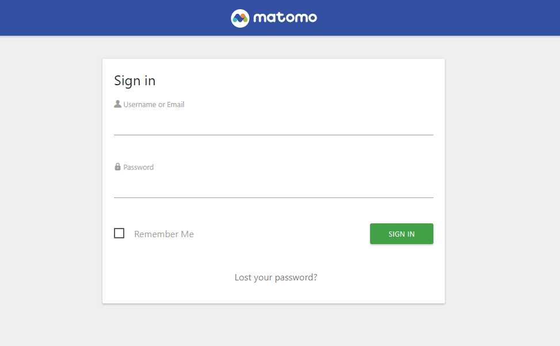Click the underline of Username field
The image size is (560, 346).
coord(273,135)
